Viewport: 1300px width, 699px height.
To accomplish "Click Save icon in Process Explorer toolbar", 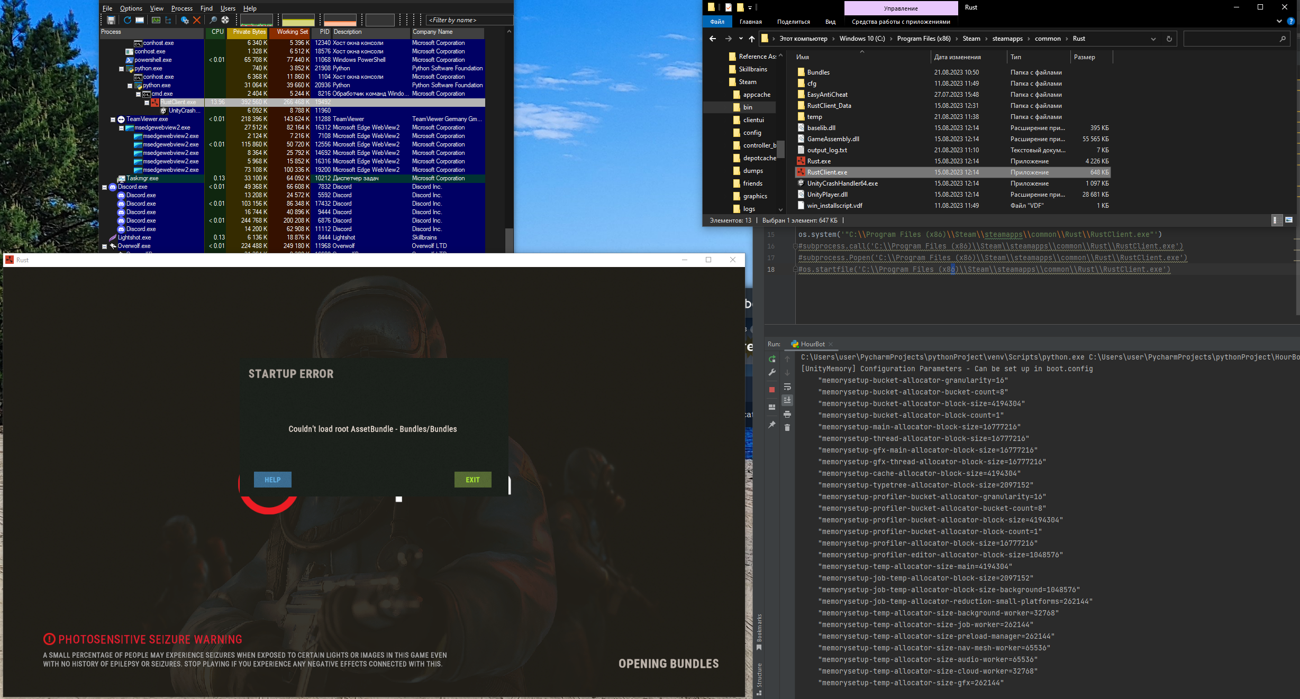I will (x=111, y=20).
